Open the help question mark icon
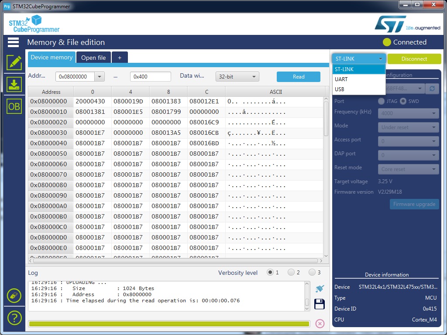The width and height of the screenshot is (447, 335). click(14, 318)
